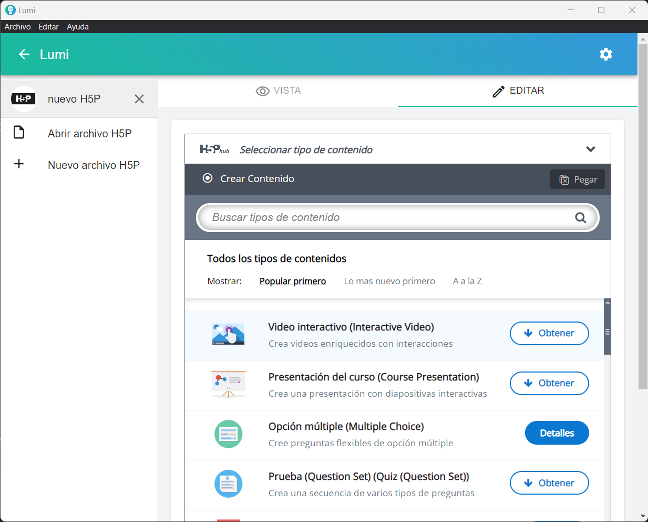
Task: Open the Editar menu
Action: (48, 27)
